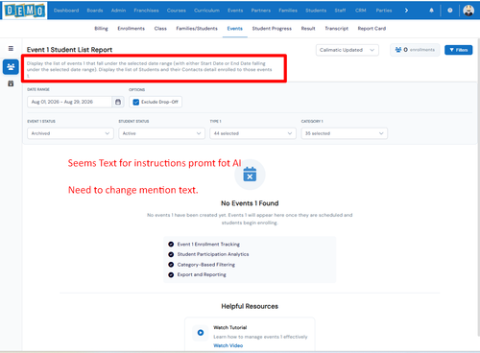Switch to the Enrollments report tab
The height and width of the screenshot is (353, 480).
[131, 29]
